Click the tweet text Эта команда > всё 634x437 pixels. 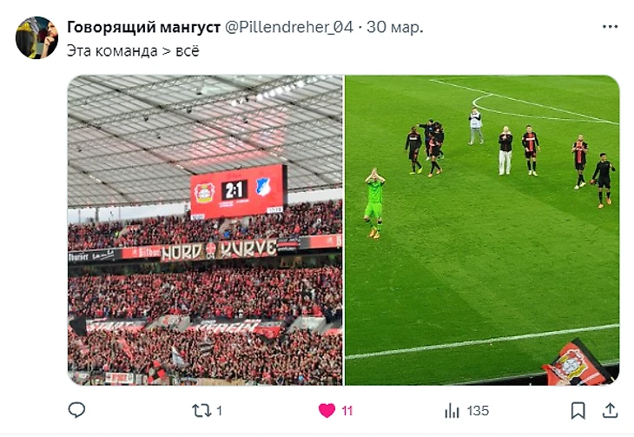pos(133,51)
